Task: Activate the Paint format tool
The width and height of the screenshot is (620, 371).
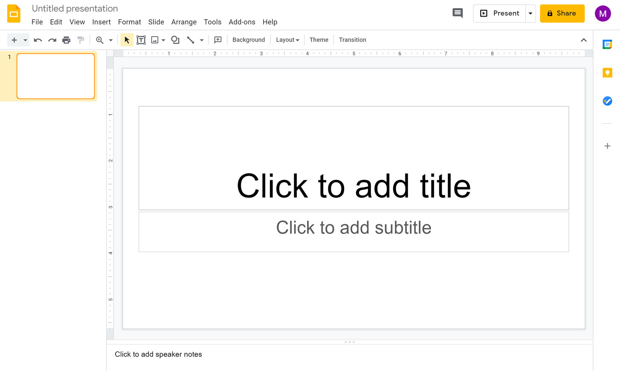Action: pyautogui.click(x=80, y=40)
